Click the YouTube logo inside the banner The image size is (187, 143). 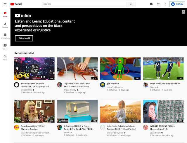23,15
